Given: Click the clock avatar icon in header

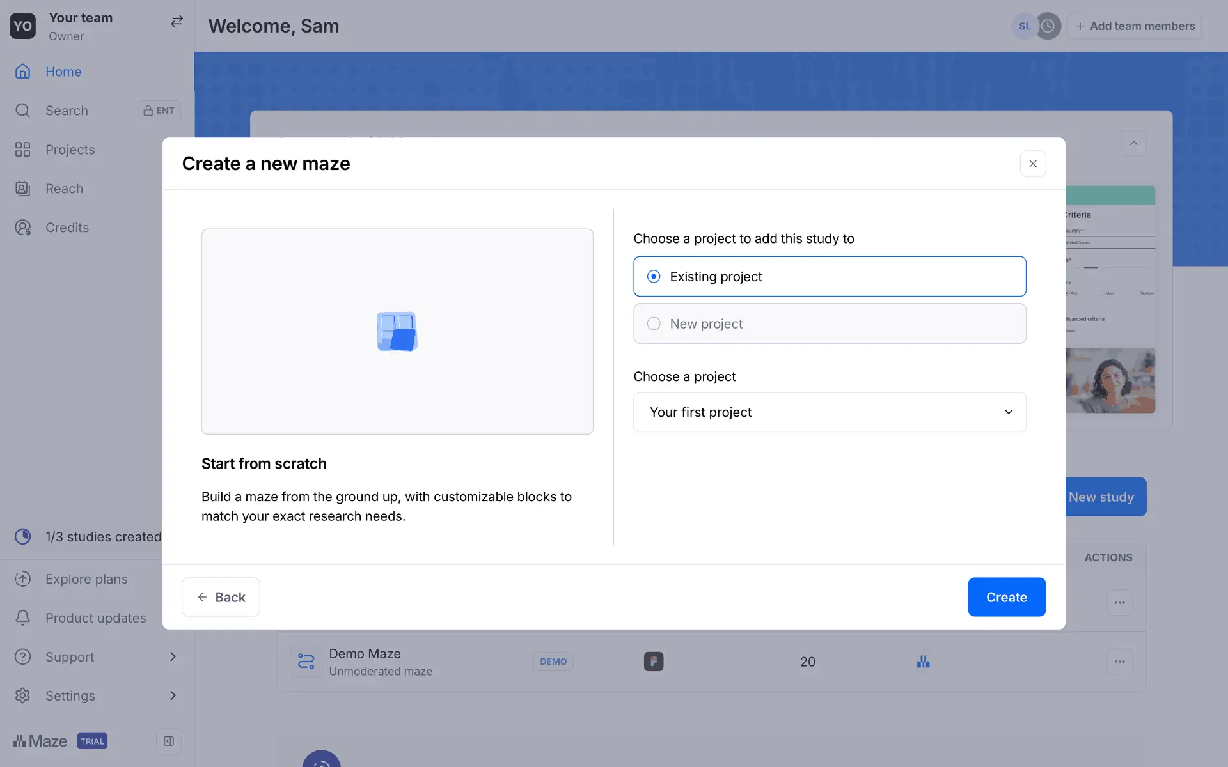Looking at the screenshot, I should [1048, 26].
